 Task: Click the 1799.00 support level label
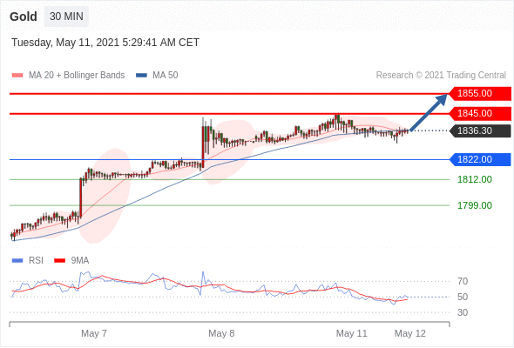pos(475,205)
